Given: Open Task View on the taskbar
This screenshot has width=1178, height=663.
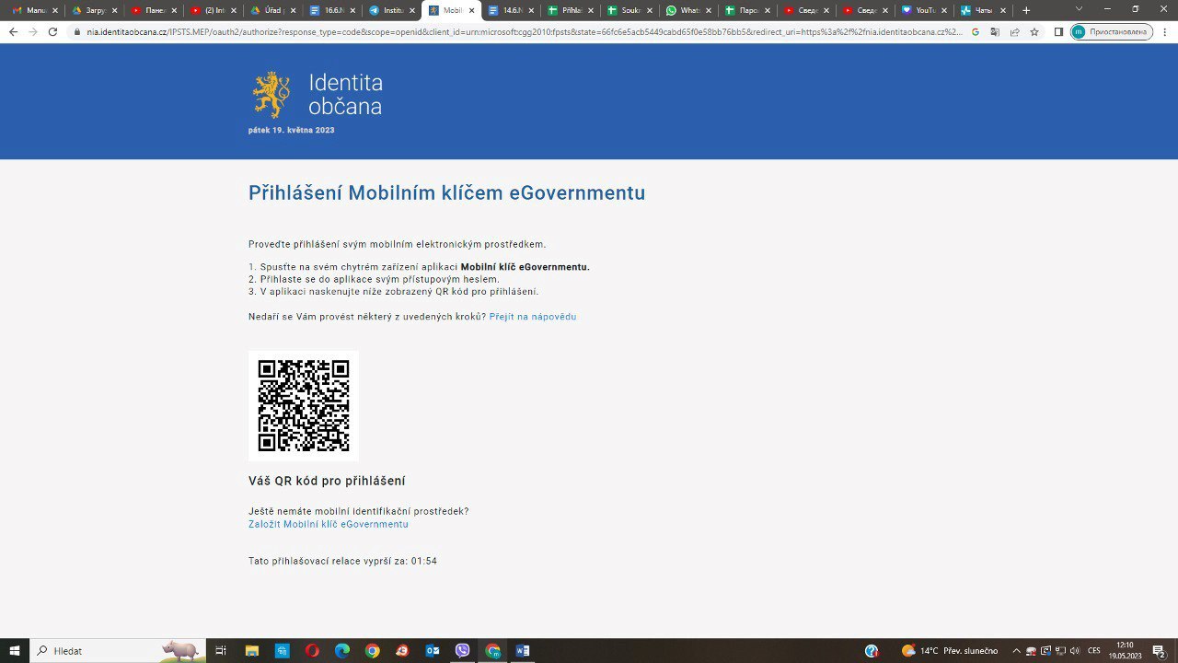Looking at the screenshot, I should tap(221, 651).
